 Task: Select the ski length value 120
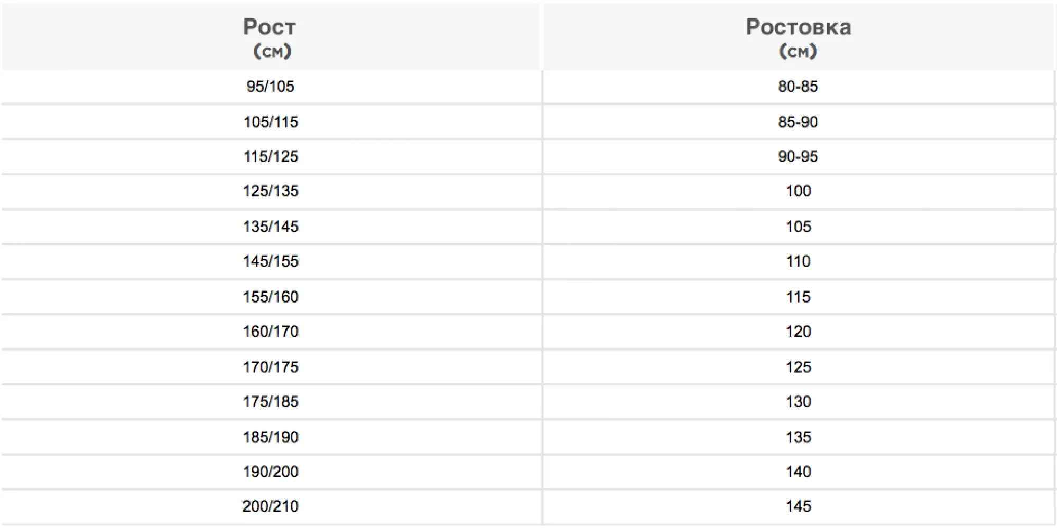(x=798, y=332)
